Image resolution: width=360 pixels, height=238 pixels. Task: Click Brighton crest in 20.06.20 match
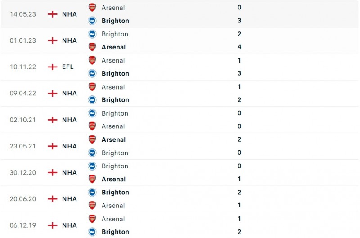tap(92, 192)
